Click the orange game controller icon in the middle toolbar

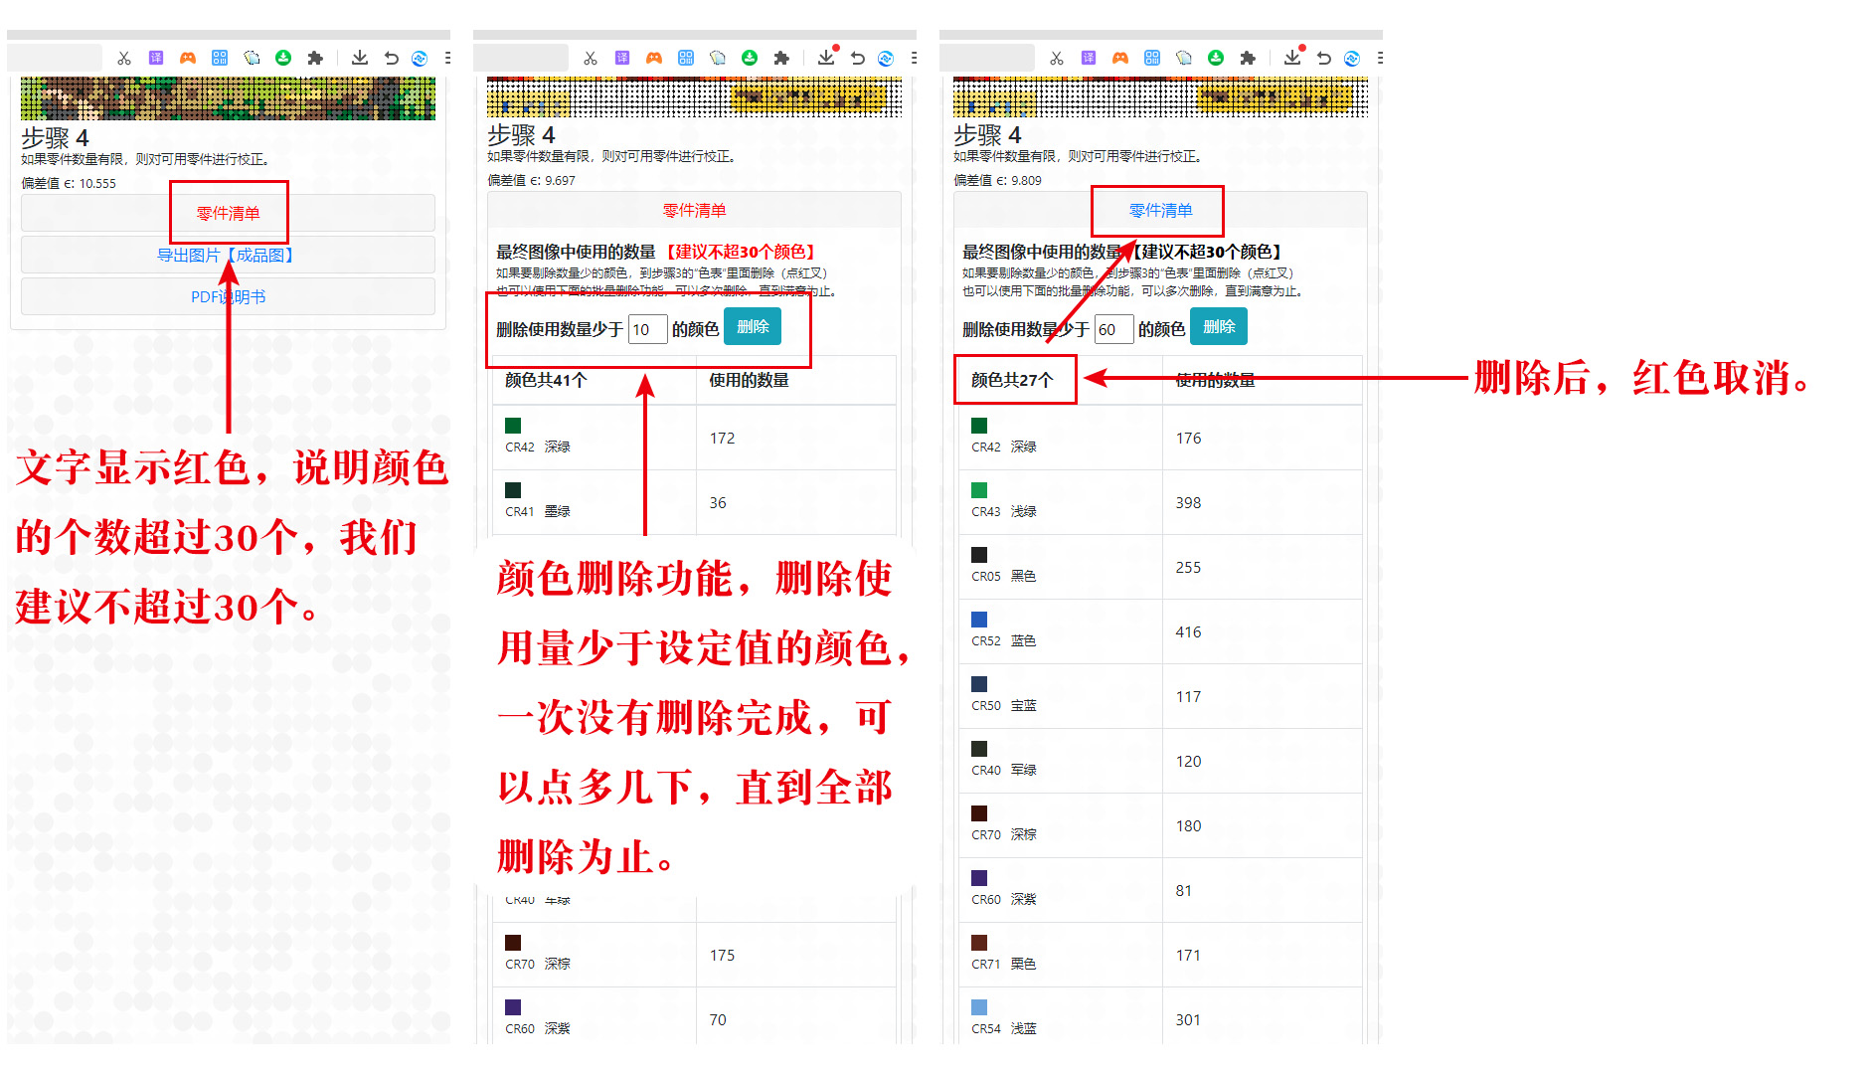click(654, 59)
